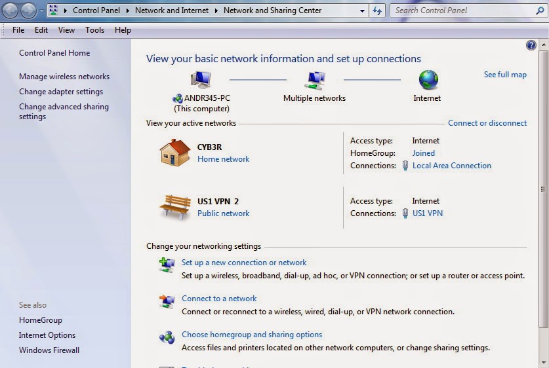Open the address bar history dropdown

[362, 11]
